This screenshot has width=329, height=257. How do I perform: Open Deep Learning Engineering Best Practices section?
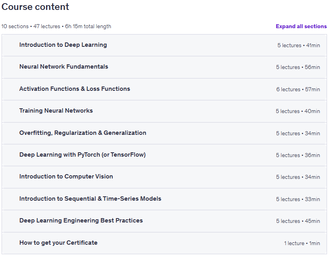coord(164,221)
